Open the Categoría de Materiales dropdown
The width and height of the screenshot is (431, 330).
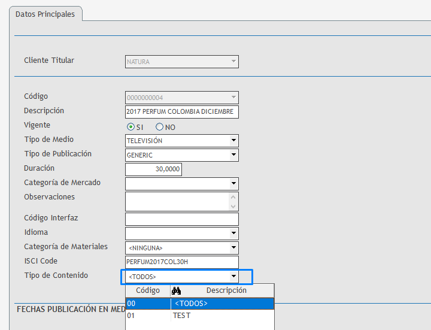[x=233, y=248]
